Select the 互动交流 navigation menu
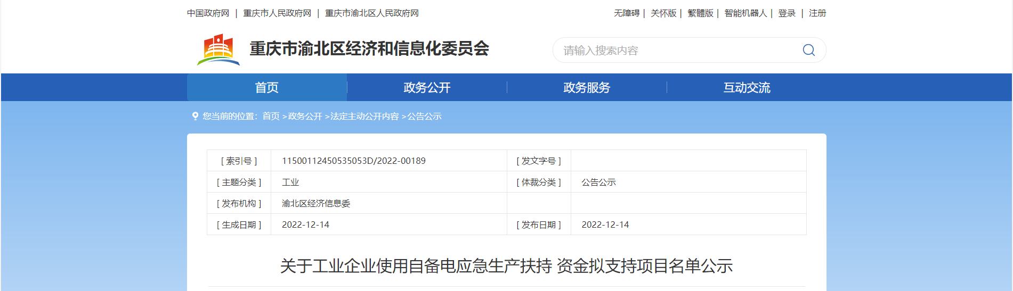 [747, 87]
